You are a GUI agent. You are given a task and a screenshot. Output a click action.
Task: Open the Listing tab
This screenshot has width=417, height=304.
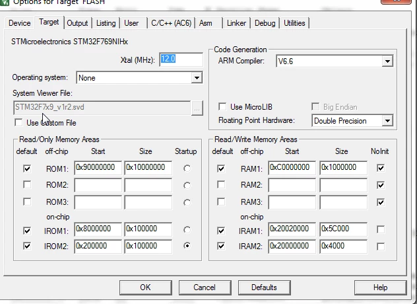click(106, 23)
